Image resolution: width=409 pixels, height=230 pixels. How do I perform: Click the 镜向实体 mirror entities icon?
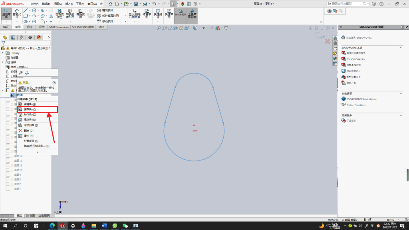click(x=99, y=10)
